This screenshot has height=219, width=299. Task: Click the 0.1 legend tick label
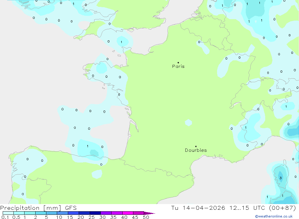tap(5, 217)
